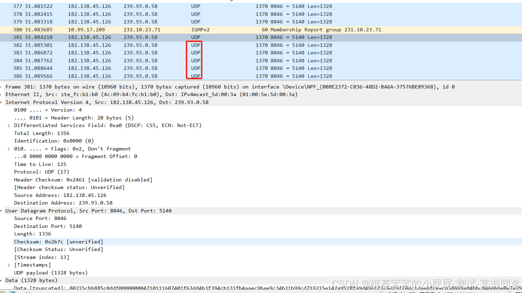
Task: Select packet 383 at time 31.086872
Action: pyautogui.click(x=261, y=53)
